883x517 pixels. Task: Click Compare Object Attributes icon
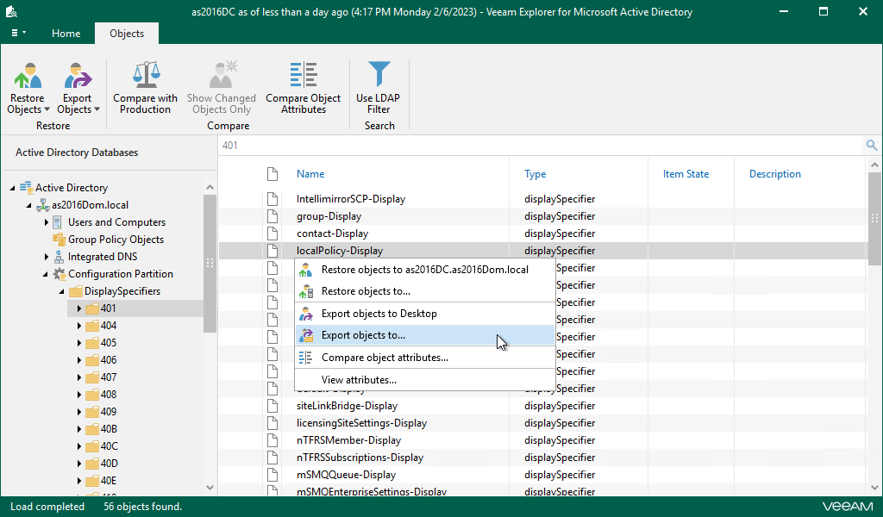[x=303, y=78]
